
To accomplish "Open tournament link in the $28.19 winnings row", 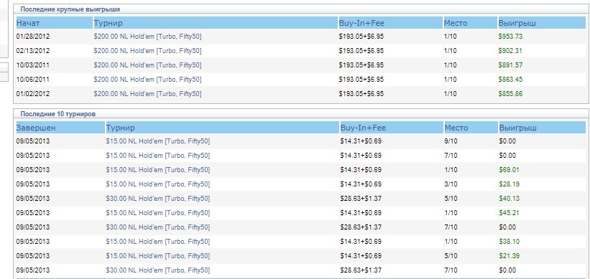I will tap(158, 184).
